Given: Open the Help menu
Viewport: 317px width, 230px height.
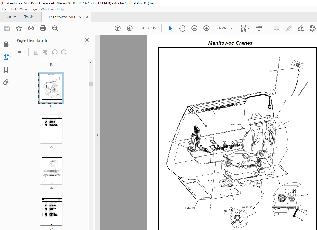Looking at the screenshot, I should click(60, 9).
